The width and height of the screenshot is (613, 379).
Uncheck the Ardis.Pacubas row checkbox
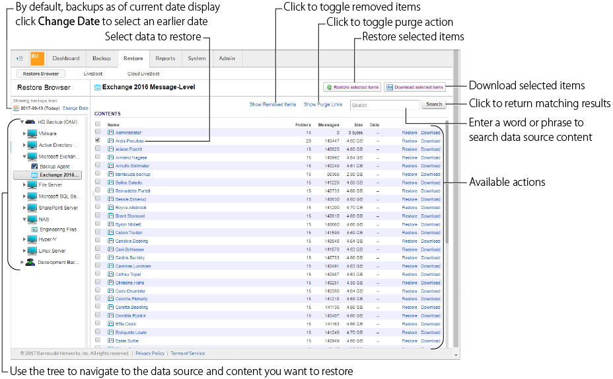click(98, 140)
